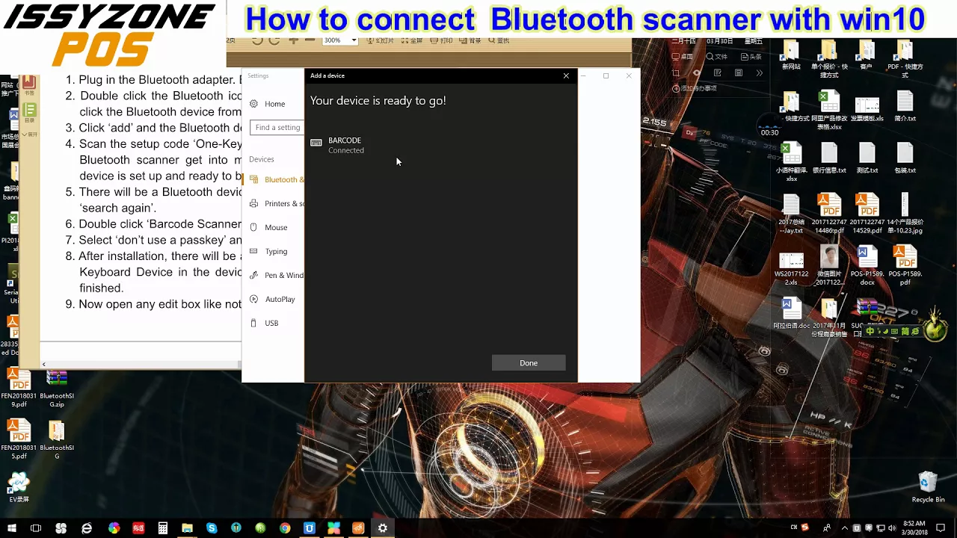957x538 pixels.
Task: Select 客户 folder shortcut on desktop
Action: pos(867,56)
